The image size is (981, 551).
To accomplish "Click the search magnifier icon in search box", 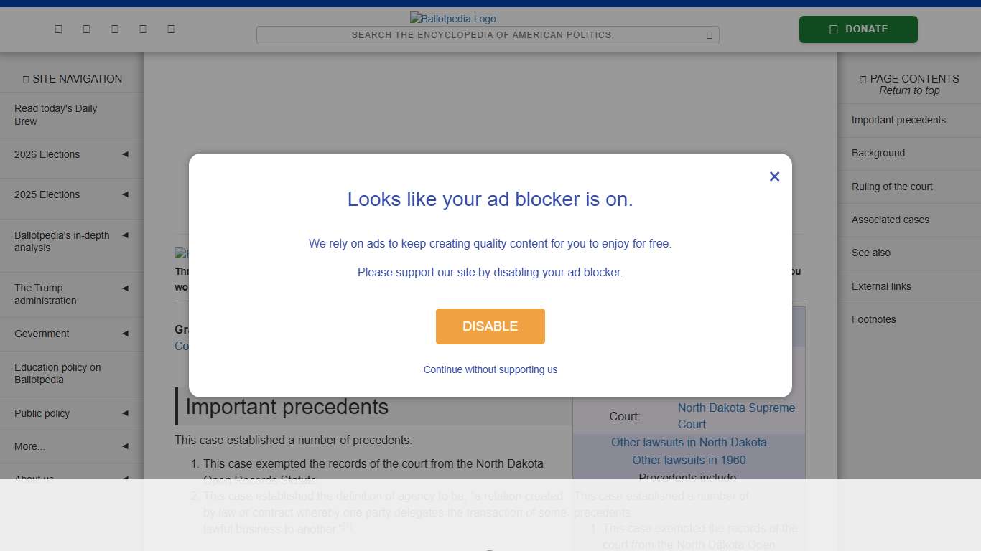I will coord(710,35).
